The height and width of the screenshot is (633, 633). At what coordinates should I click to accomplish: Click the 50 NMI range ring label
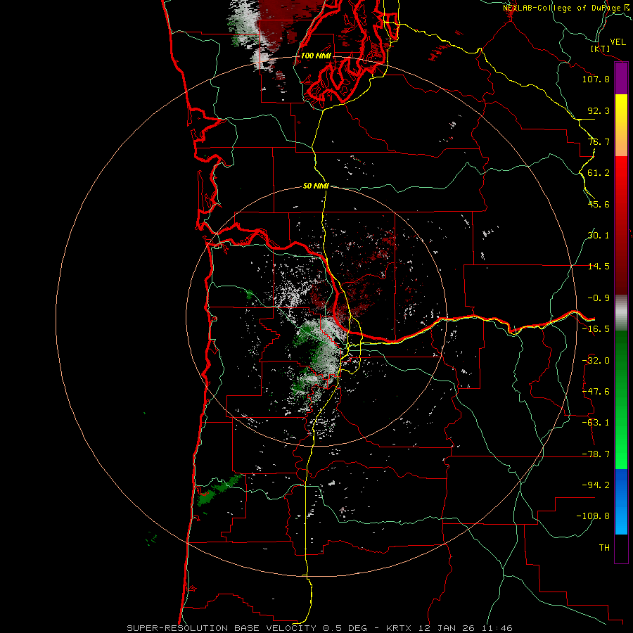click(316, 186)
